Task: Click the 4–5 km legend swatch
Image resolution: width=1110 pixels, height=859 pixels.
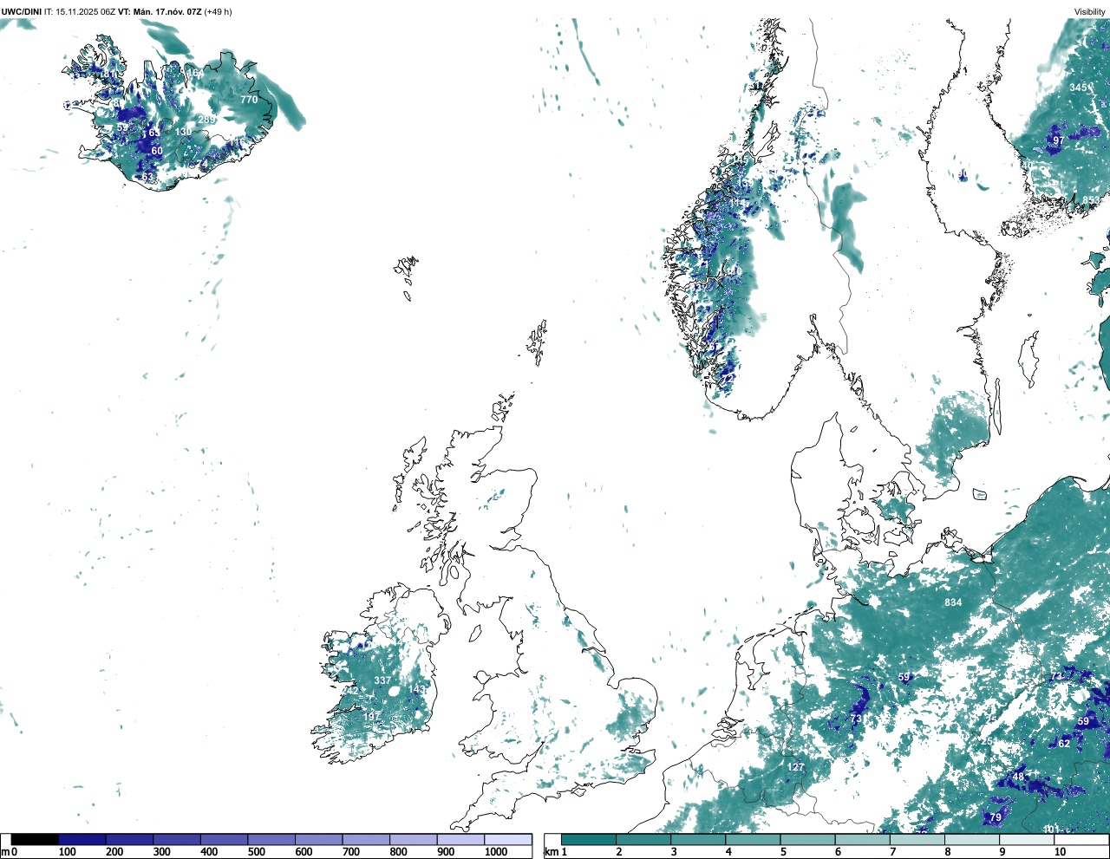Action: (x=753, y=840)
